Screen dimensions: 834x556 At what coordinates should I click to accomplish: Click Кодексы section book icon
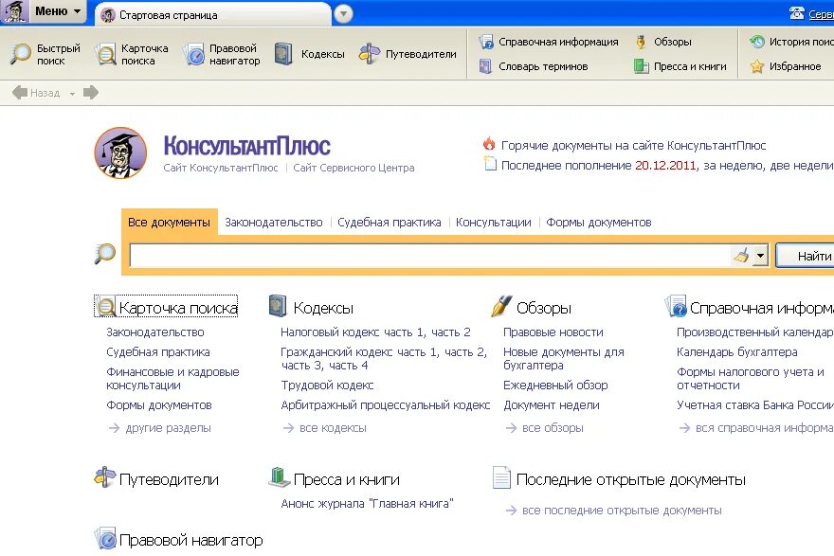point(278,306)
